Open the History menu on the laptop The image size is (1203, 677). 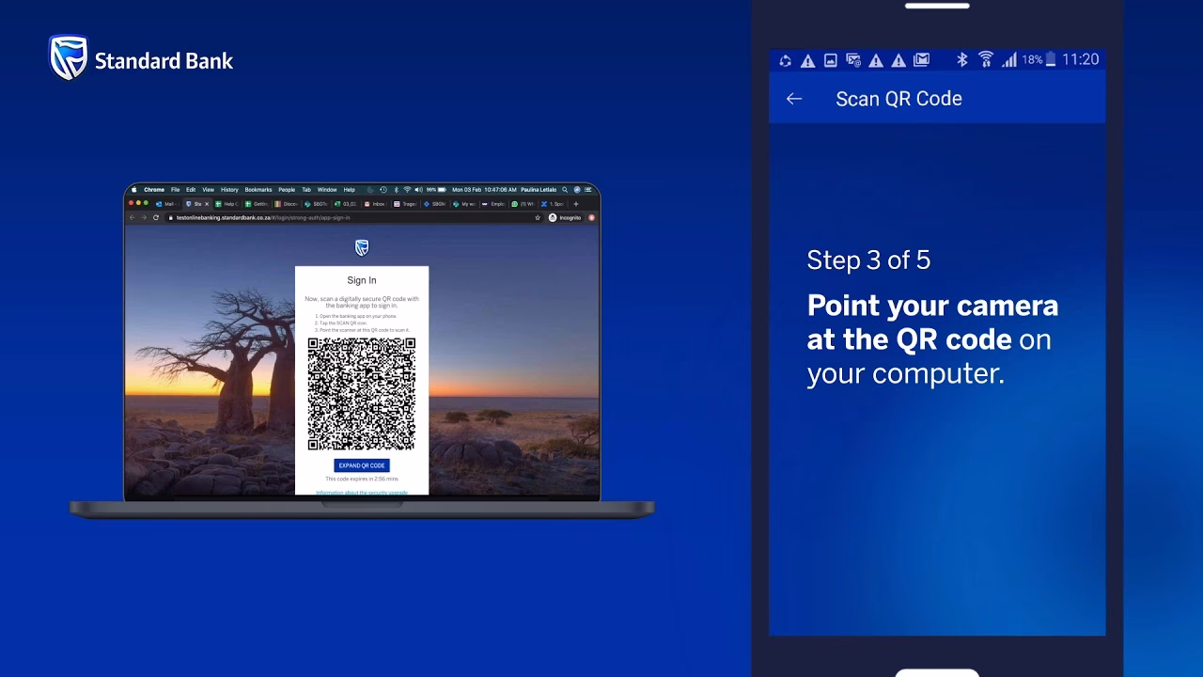click(229, 190)
